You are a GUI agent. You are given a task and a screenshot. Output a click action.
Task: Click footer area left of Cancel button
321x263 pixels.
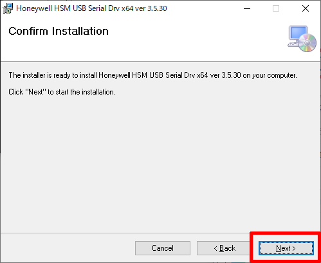[68, 248]
